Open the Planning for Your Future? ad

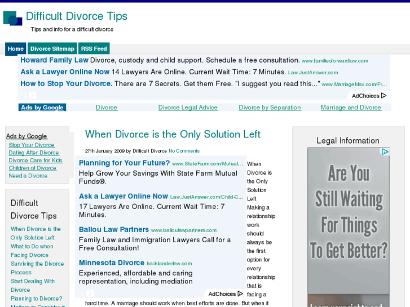click(x=125, y=163)
